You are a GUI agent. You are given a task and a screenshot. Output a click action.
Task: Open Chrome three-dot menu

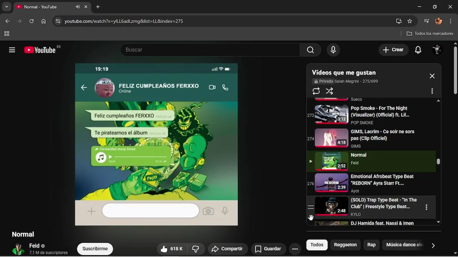click(x=450, y=21)
